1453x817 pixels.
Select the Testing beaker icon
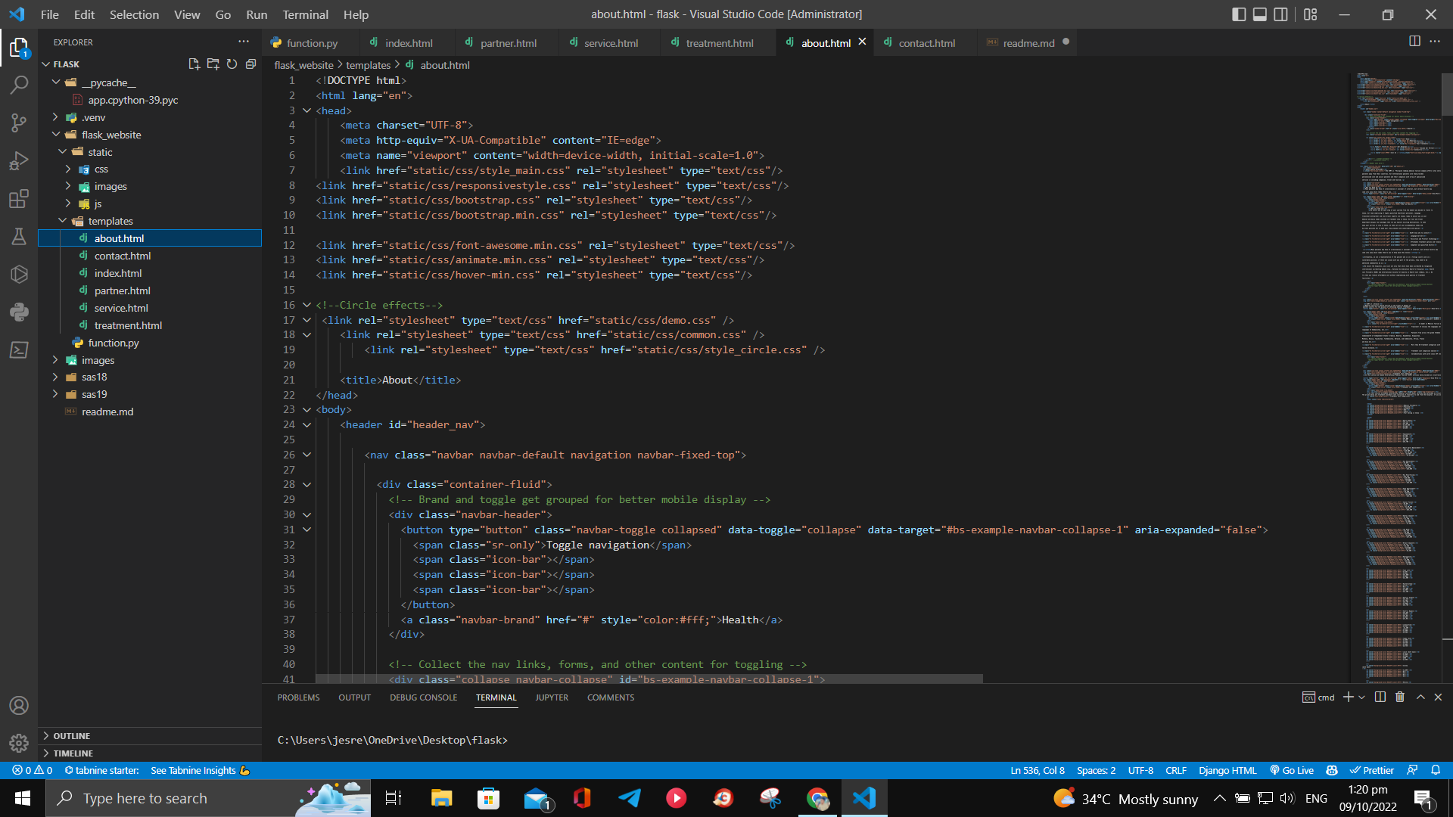19,236
